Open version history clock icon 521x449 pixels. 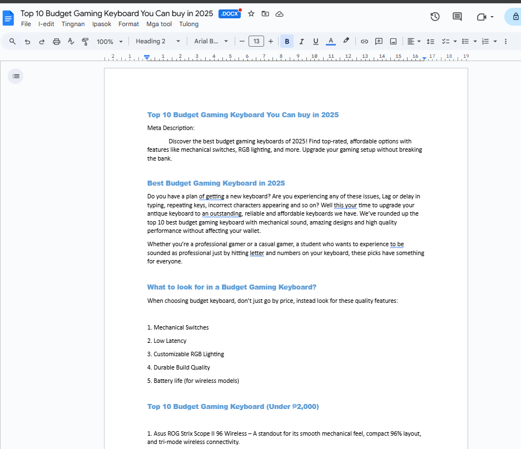(x=435, y=17)
